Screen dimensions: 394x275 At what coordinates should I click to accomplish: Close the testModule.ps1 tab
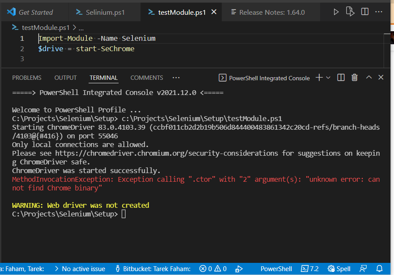tap(214, 12)
